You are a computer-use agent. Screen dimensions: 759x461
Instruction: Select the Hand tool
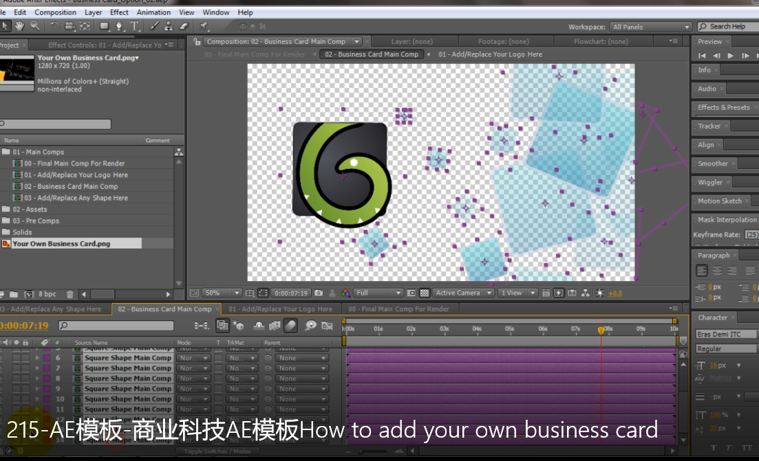click(x=19, y=25)
